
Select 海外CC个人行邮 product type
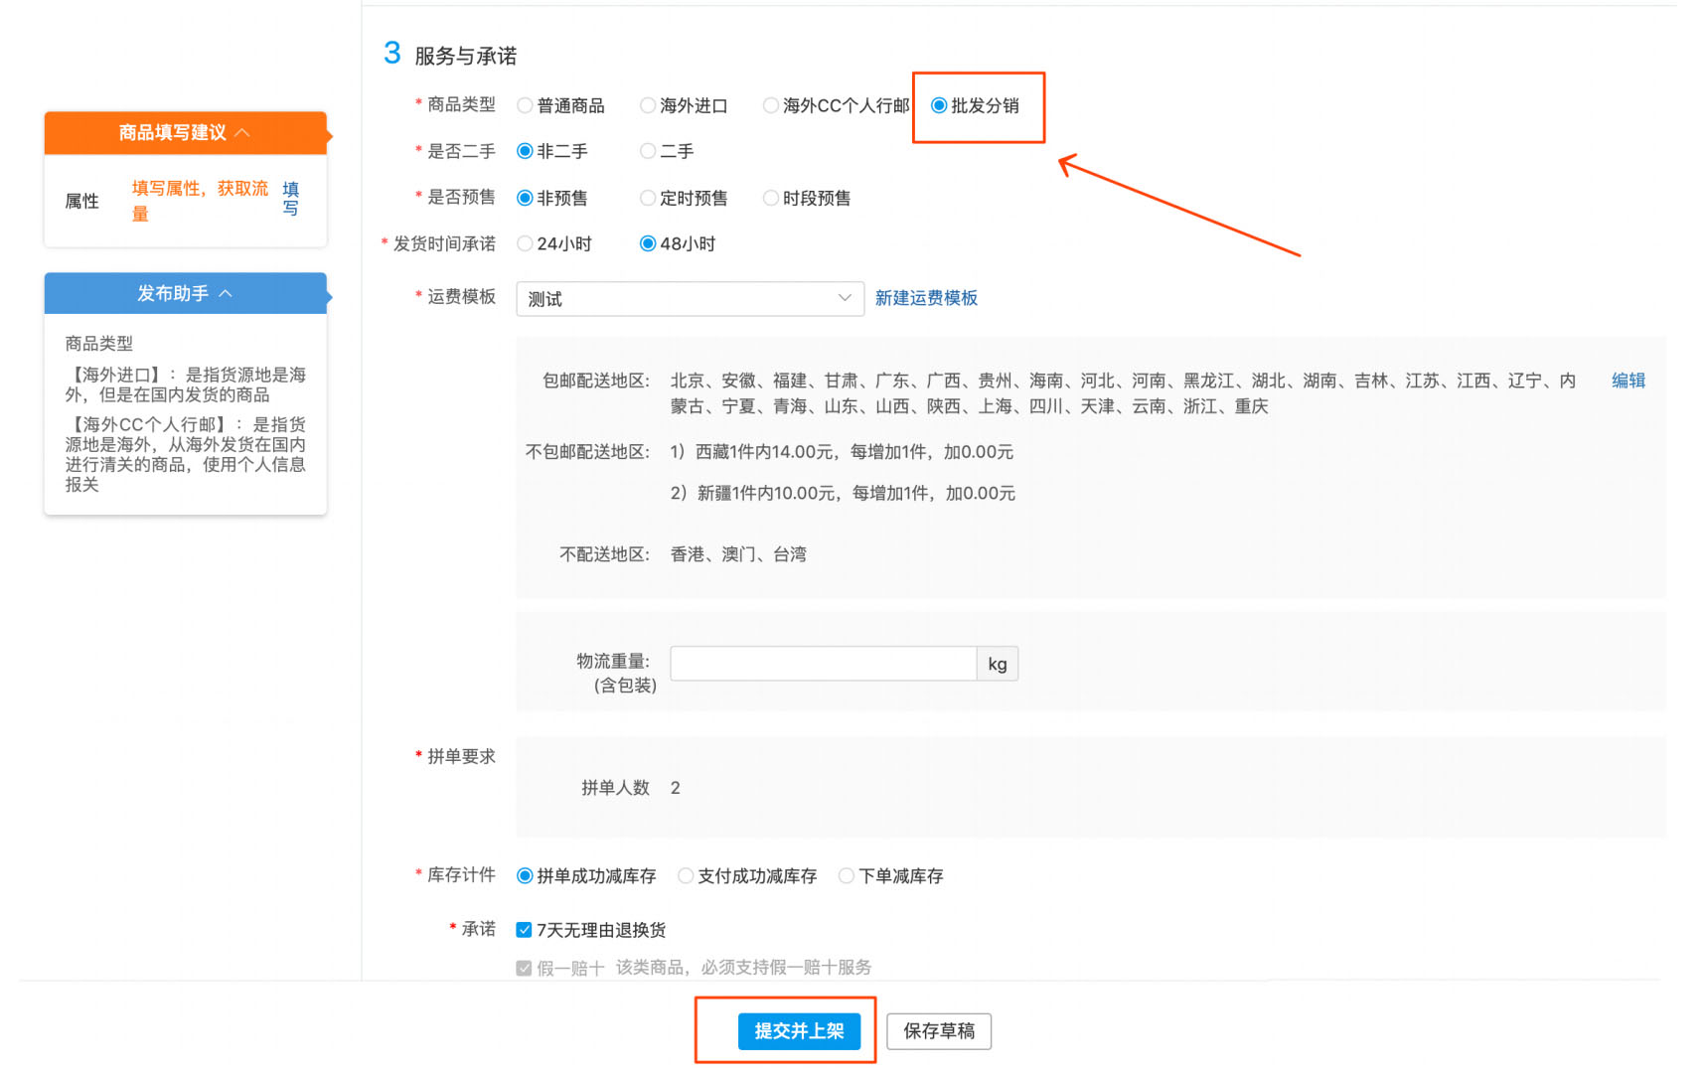pos(771,105)
